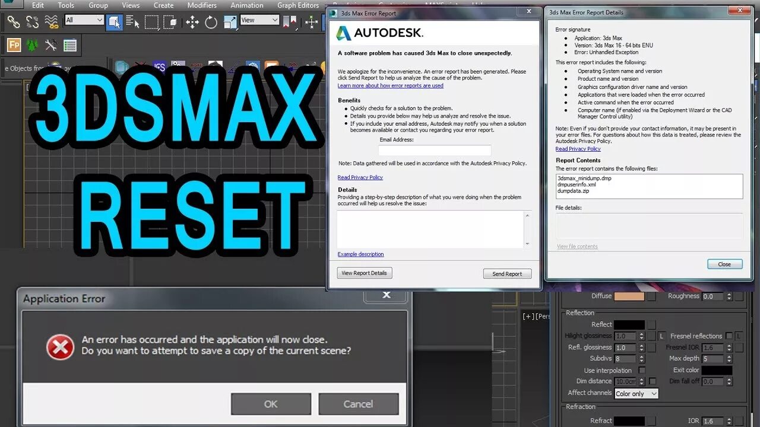The image size is (760, 427).
Task: Click OK in Application Error dialog
Action: point(271,404)
